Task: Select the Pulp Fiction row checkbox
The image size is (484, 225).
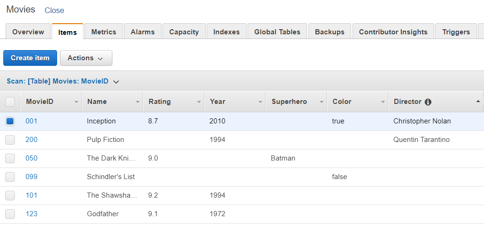Action: tap(10, 140)
